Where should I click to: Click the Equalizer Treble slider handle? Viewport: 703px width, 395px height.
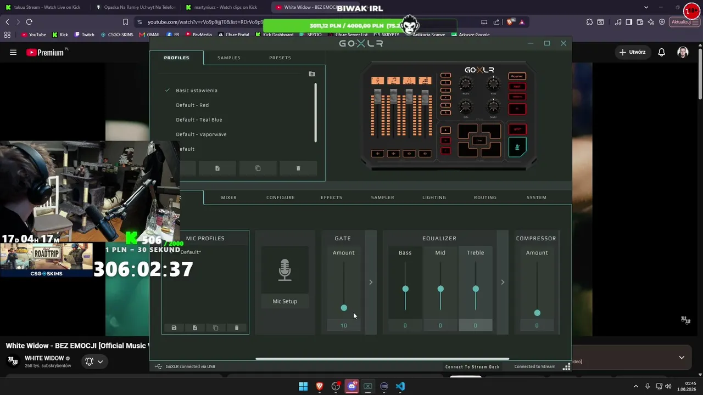pyautogui.click(x=476, y=289)
